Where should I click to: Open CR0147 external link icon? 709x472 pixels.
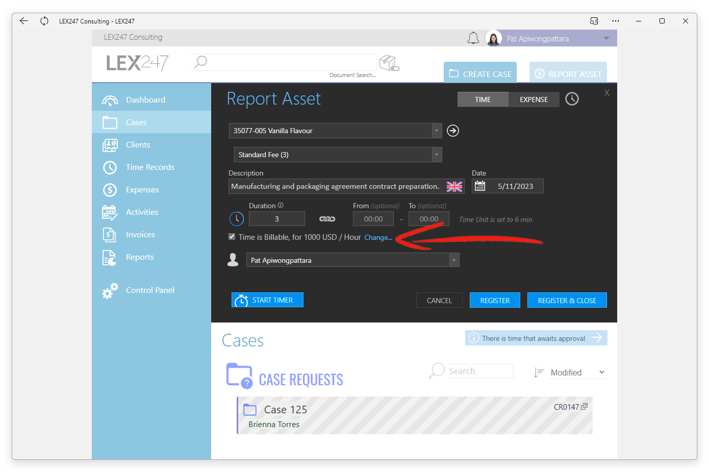point(585,407)
